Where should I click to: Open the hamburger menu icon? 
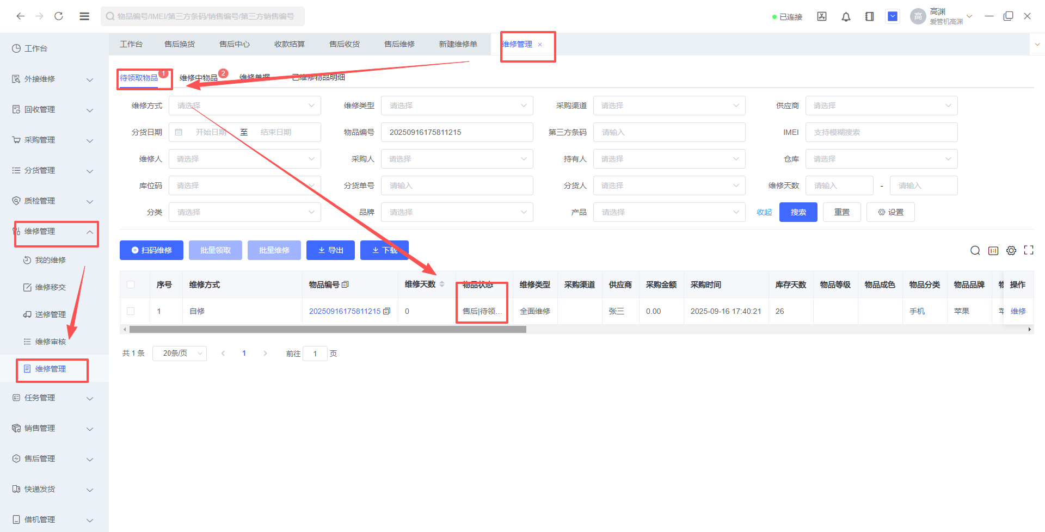coord(84,16)
